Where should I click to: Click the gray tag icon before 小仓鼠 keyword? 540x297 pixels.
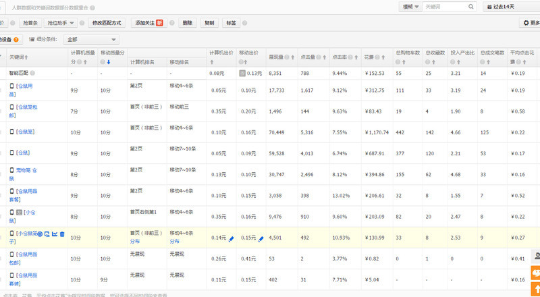click(20, 212)
